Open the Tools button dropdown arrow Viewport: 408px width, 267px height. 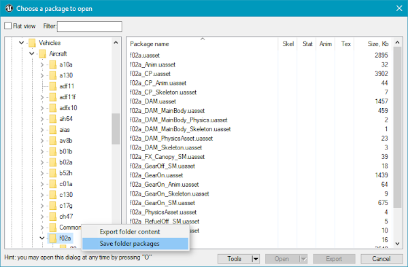[x=256, y=259]
